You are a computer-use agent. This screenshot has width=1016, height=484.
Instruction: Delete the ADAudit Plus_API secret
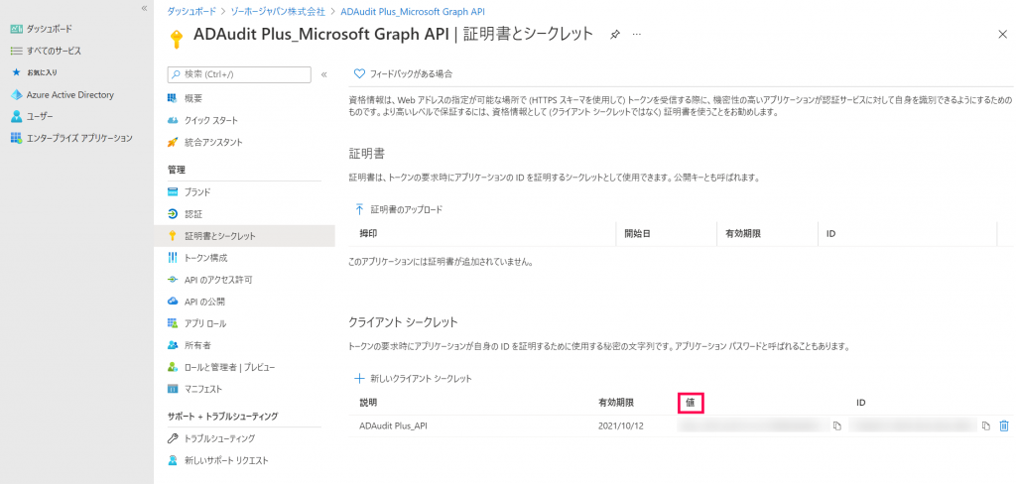coord(1003,425)
